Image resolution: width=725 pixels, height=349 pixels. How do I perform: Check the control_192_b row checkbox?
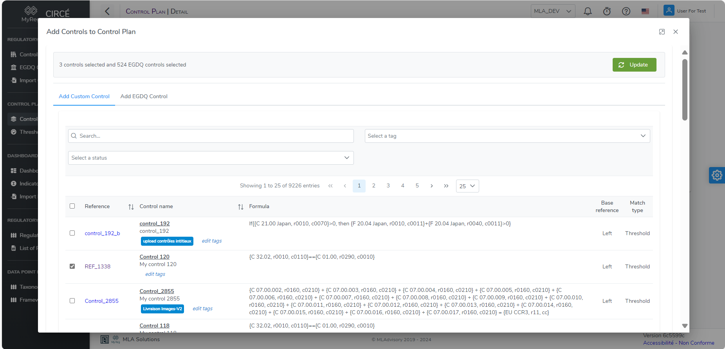coord(72,233)
